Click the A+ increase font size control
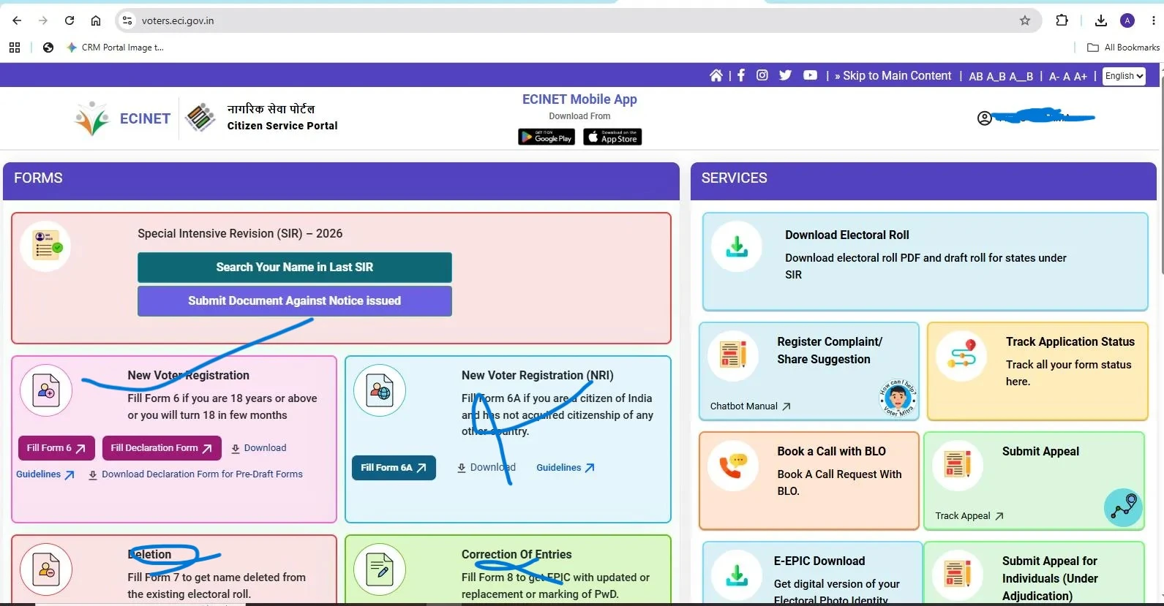1164x606 pixels. pos(1080,76)
